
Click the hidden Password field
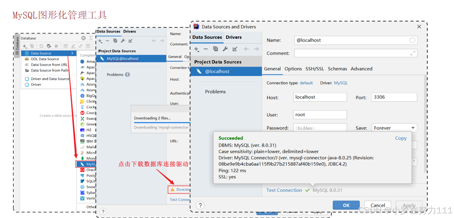pos(320,128)
